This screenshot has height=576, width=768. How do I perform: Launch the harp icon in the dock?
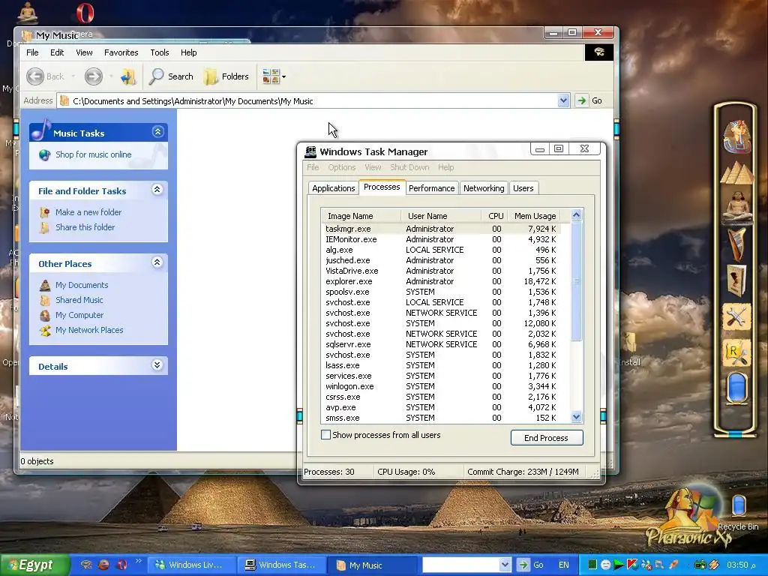[x=736, y=244]
